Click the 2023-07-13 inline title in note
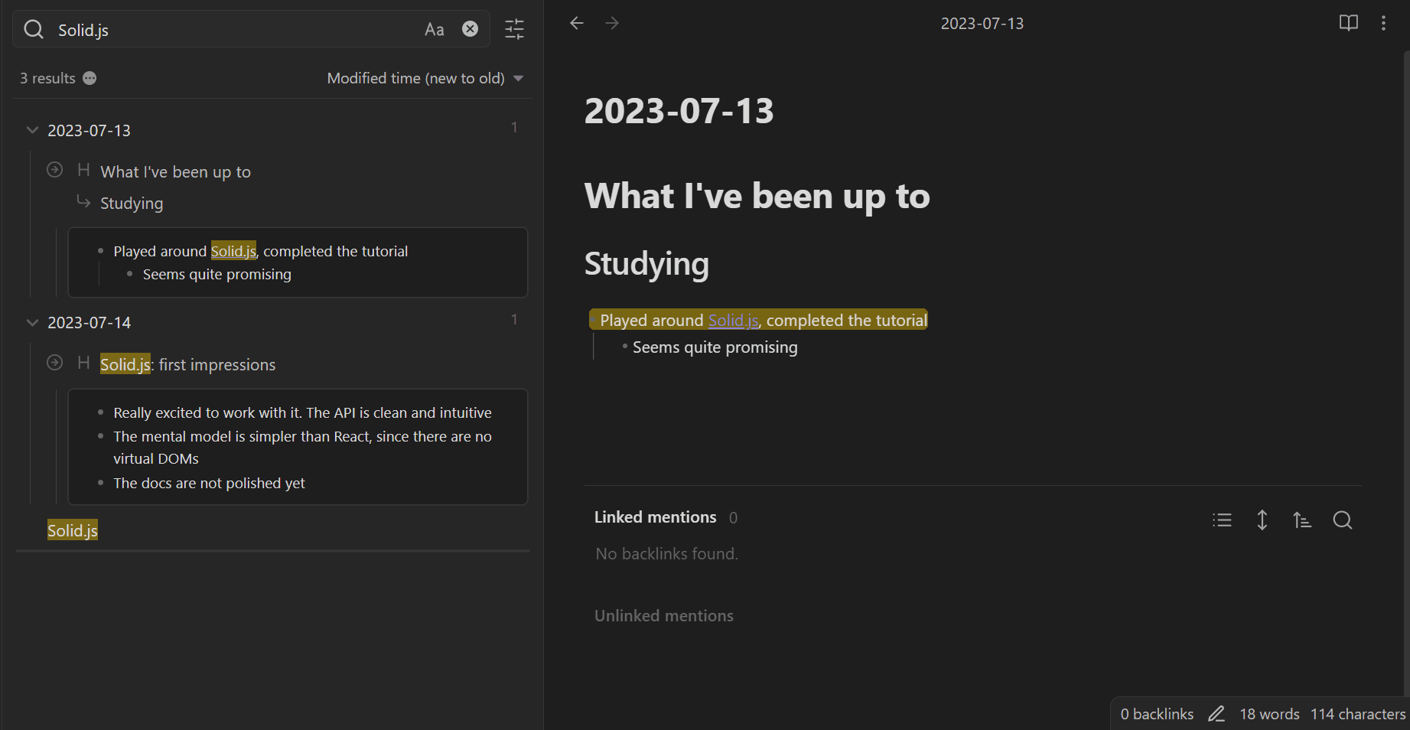Viewport: 1410px width, 730px height. [679, 111]
